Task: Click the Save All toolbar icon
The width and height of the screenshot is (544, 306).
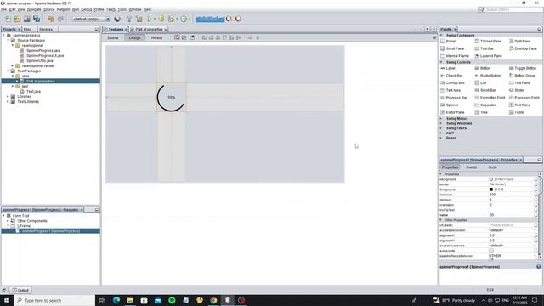Action: click(37, 19)
